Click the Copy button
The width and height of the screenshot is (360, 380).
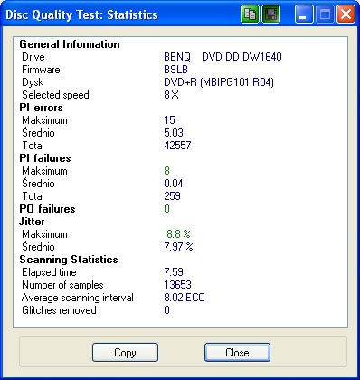pos(125,352)
